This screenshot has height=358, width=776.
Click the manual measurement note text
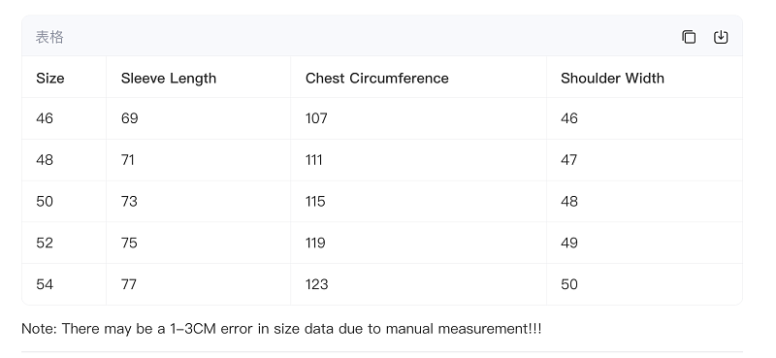pyautogui.click(x=281, y=329)
